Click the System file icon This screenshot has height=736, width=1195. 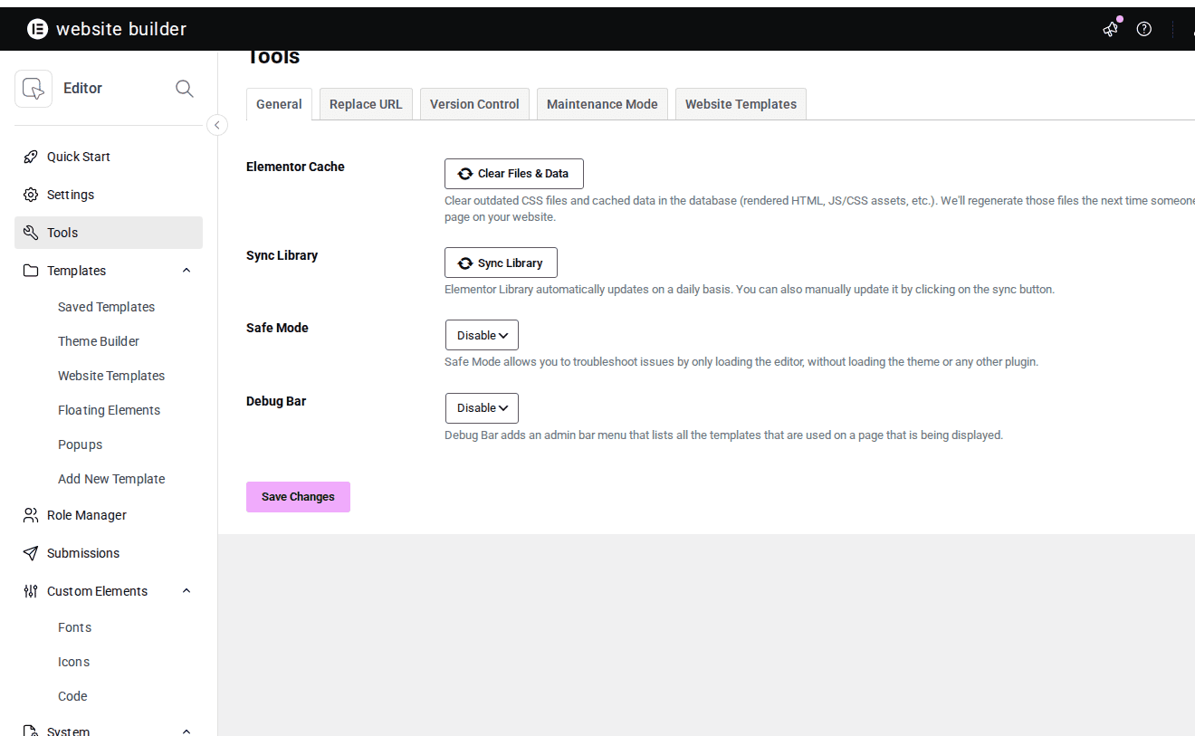(31, 730)
